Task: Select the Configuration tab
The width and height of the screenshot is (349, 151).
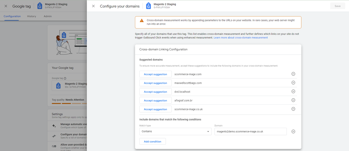Action: 12,16
